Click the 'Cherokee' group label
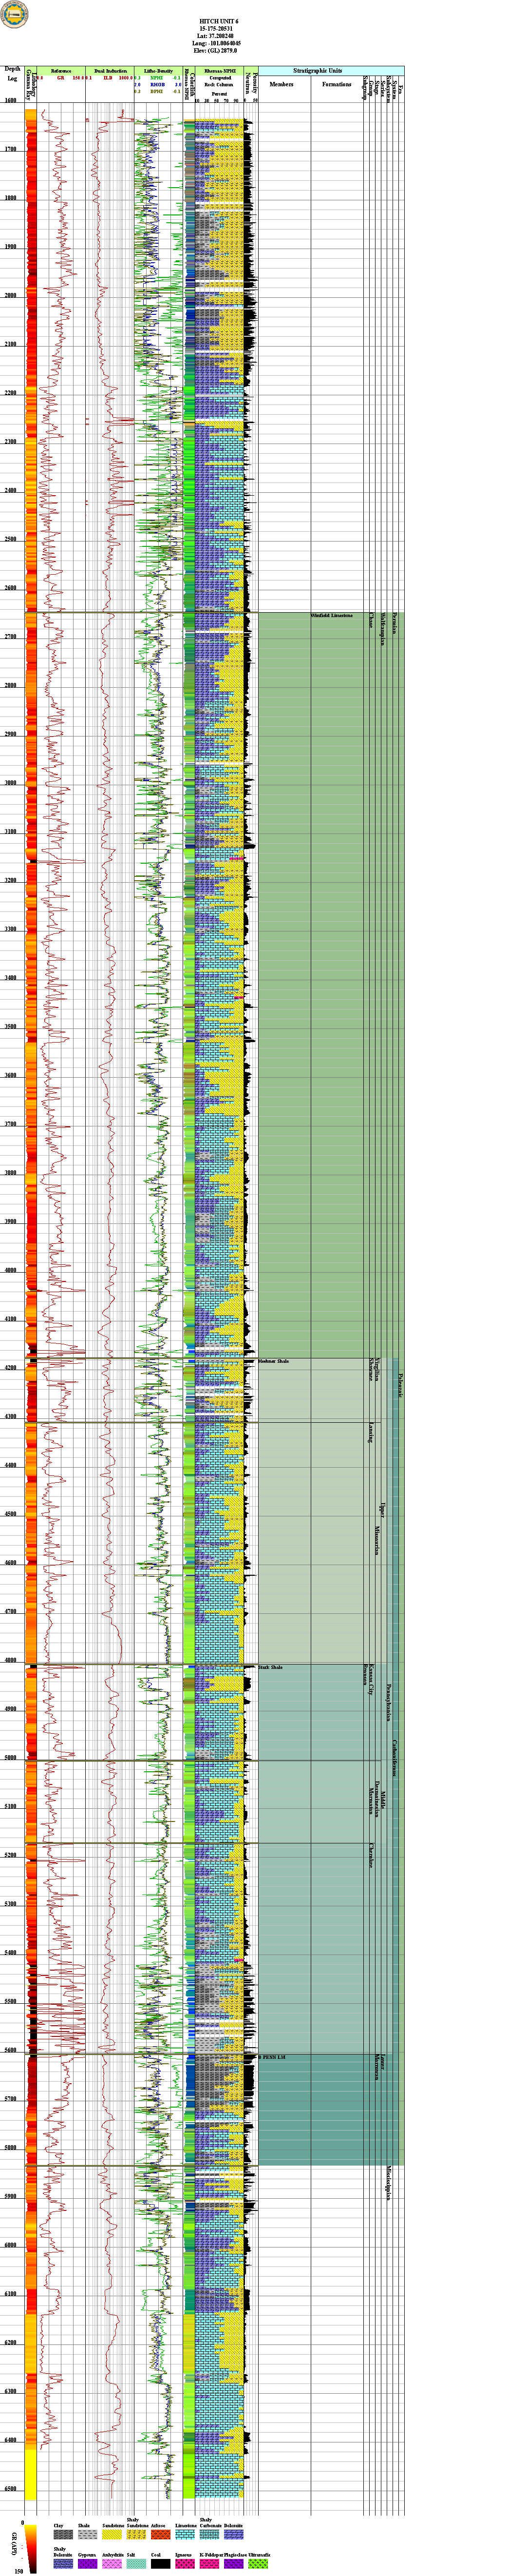The width and height of the screenshot is (526, 2576). (x=371, y=1856)
